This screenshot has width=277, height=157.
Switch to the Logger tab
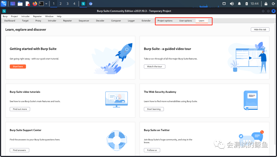pos(131,21)
